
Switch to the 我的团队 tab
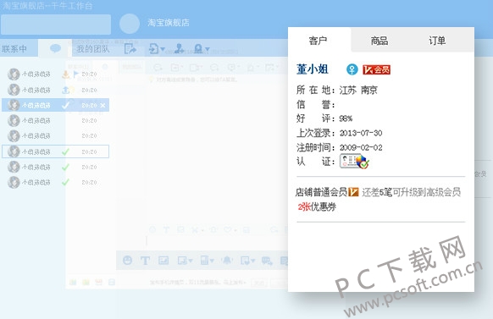(92, 49)
